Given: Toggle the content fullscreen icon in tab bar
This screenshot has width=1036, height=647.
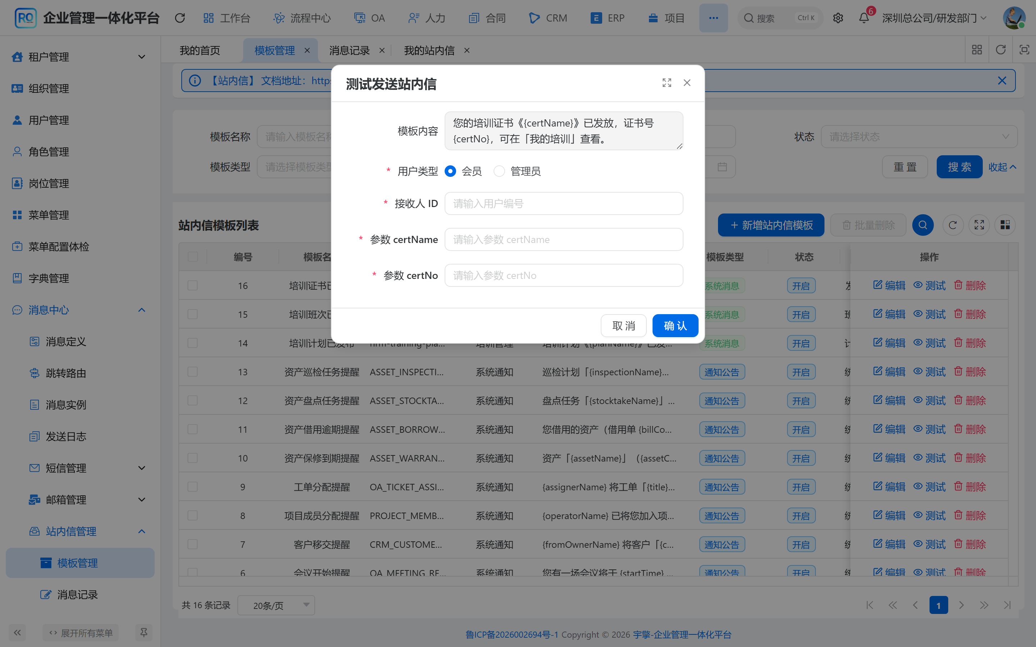Looking at the screenshot, I should click(x=1024, y=50).
